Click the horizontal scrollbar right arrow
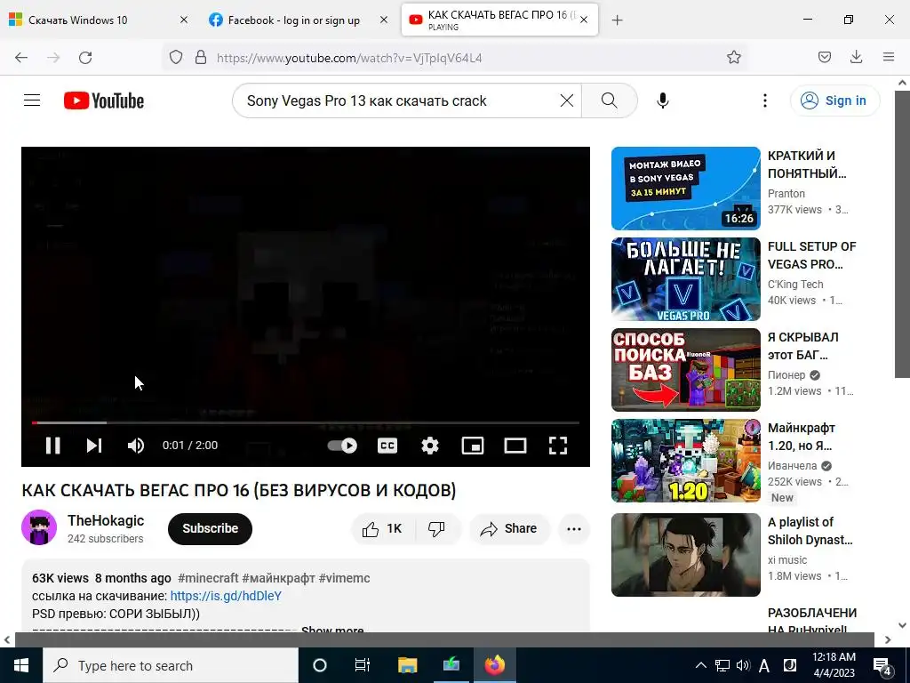910x683 pixels. [x=888, y=640]
